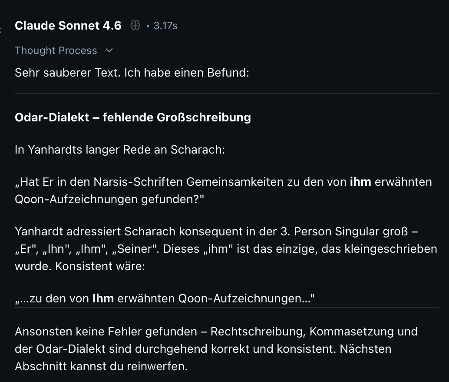Click the bold lowercase "ihm" in the quote

tap(360, 182)
